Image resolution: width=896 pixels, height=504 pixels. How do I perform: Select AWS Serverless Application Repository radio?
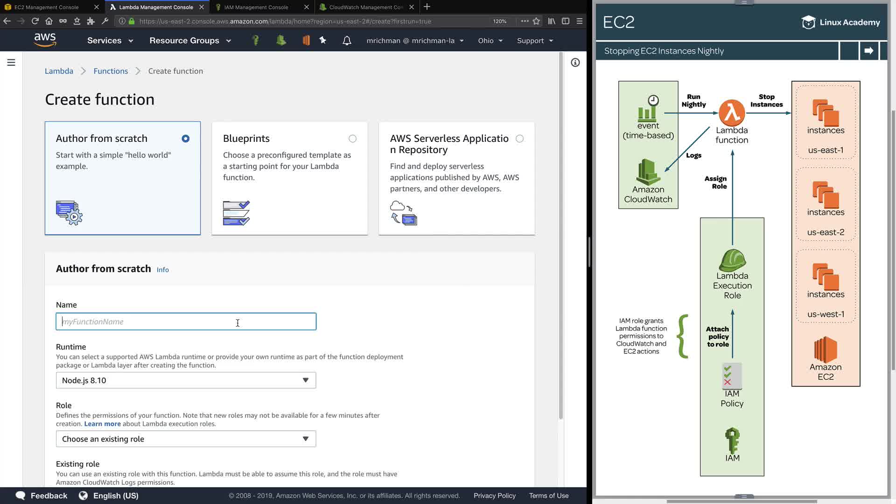coord(519,139)
